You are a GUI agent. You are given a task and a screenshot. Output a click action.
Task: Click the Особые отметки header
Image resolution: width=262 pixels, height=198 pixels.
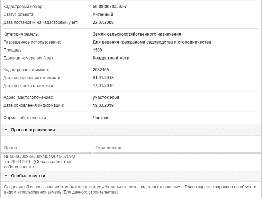point(131,176)
